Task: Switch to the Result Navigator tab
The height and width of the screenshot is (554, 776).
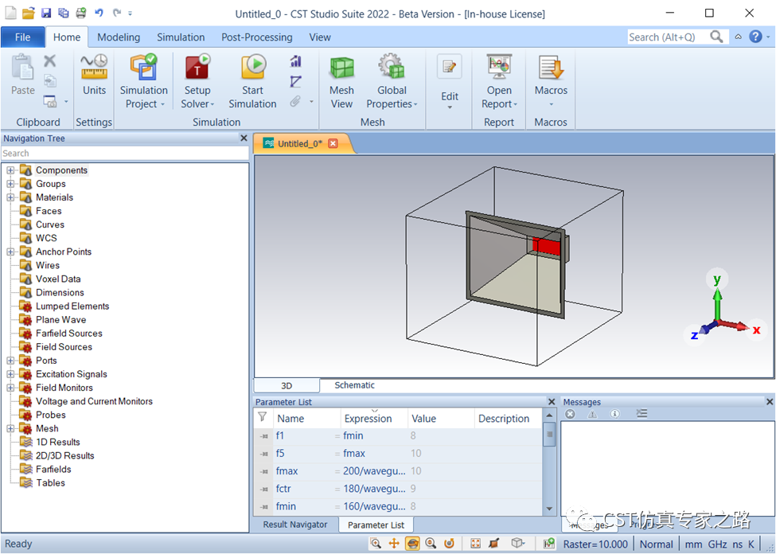Action: 295,525
